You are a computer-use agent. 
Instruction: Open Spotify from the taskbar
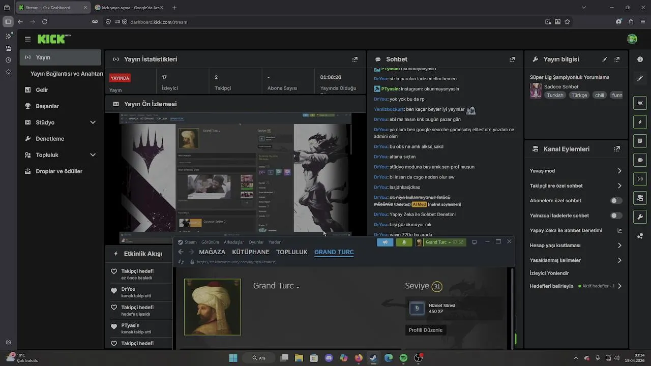(x=403, y=358)
